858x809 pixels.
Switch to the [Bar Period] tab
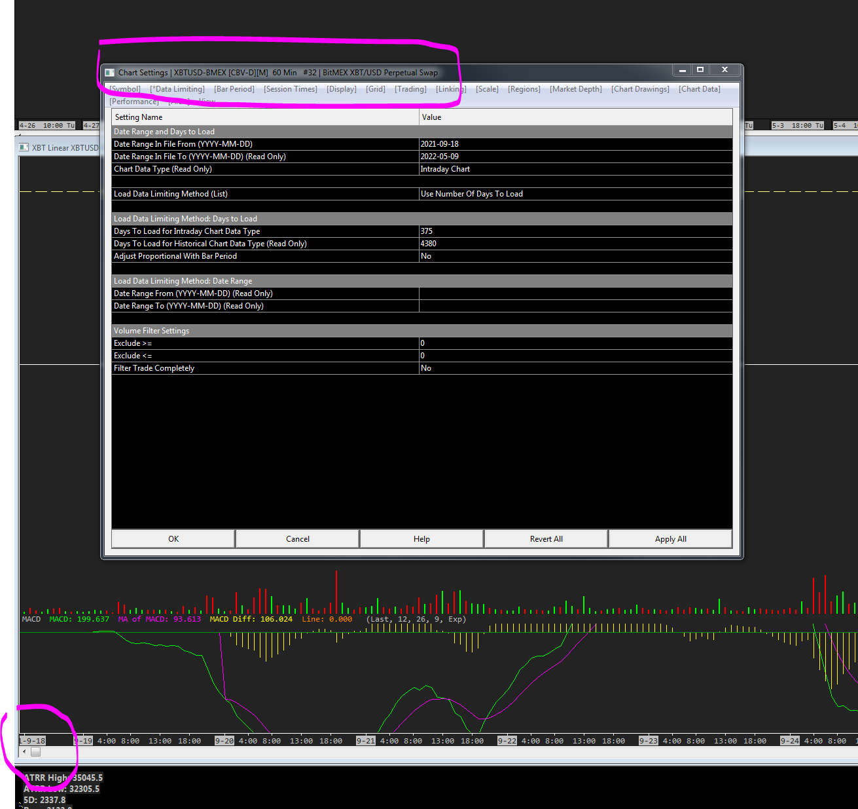click(234, 89)
